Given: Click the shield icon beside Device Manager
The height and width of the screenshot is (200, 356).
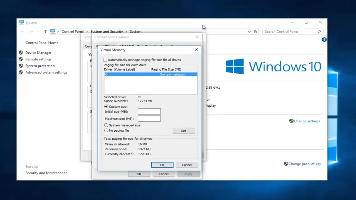Looking at the screenshot, I should [x=21, y=52].
